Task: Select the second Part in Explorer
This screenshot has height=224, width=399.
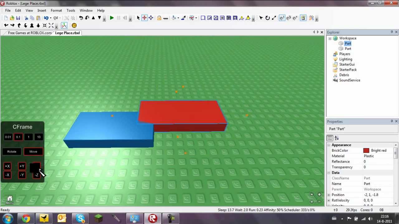Action: 348,49
